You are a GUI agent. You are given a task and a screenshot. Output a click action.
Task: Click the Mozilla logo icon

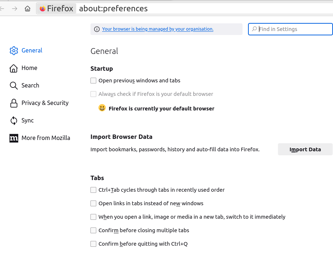tap(14, 138)
